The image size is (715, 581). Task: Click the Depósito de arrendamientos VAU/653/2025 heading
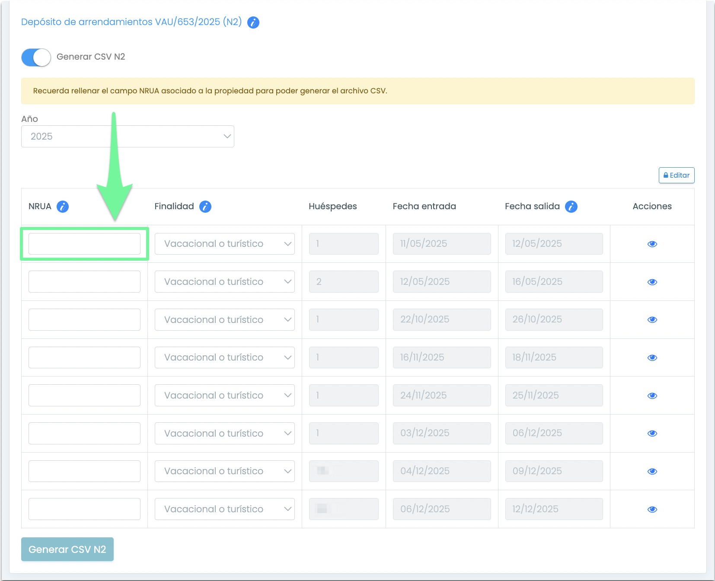point(131,22)
